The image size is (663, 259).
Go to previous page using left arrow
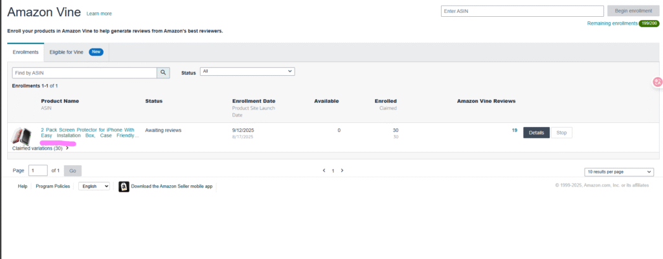(324, 171)
